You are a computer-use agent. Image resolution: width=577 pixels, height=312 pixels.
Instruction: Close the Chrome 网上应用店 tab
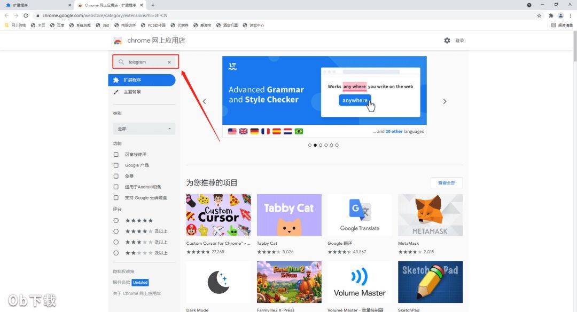(141, 5)
